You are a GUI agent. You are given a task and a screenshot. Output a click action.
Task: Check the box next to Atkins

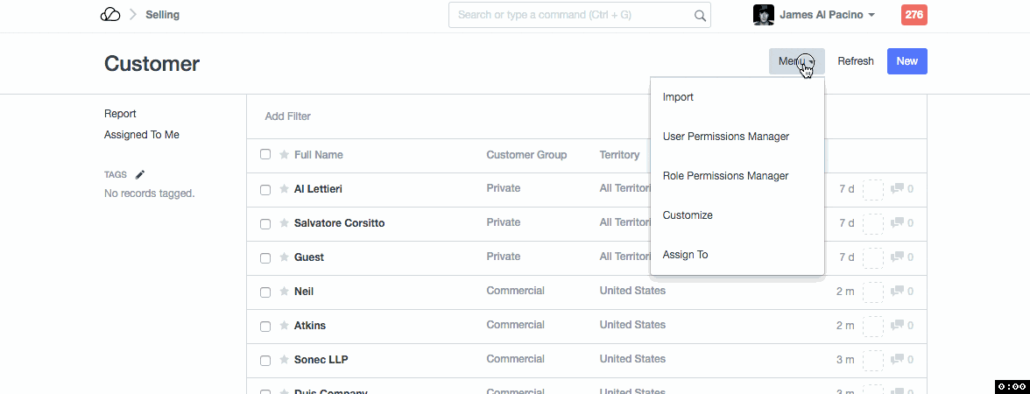click(265, 327)
